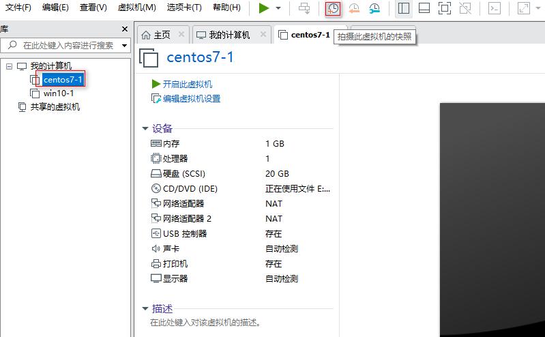Viewport: 545px width, 337px height.
Task: Close the library panel with X
Action: 125,29
